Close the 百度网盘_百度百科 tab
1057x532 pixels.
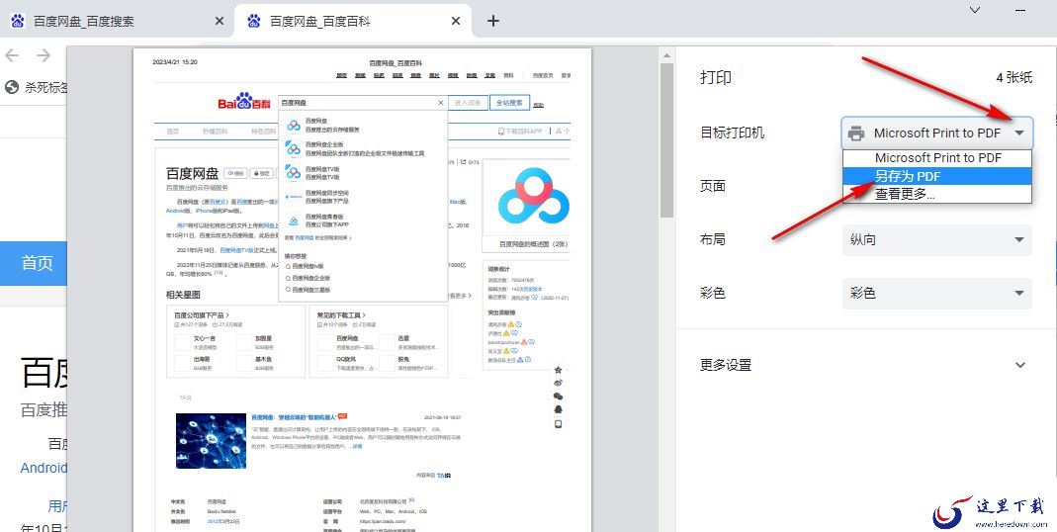pyautogui.click(x=456, y=21)
